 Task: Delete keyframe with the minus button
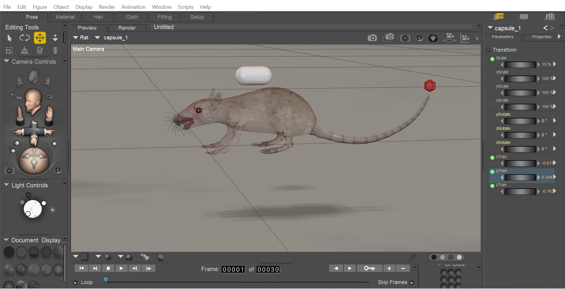[403, 268]
